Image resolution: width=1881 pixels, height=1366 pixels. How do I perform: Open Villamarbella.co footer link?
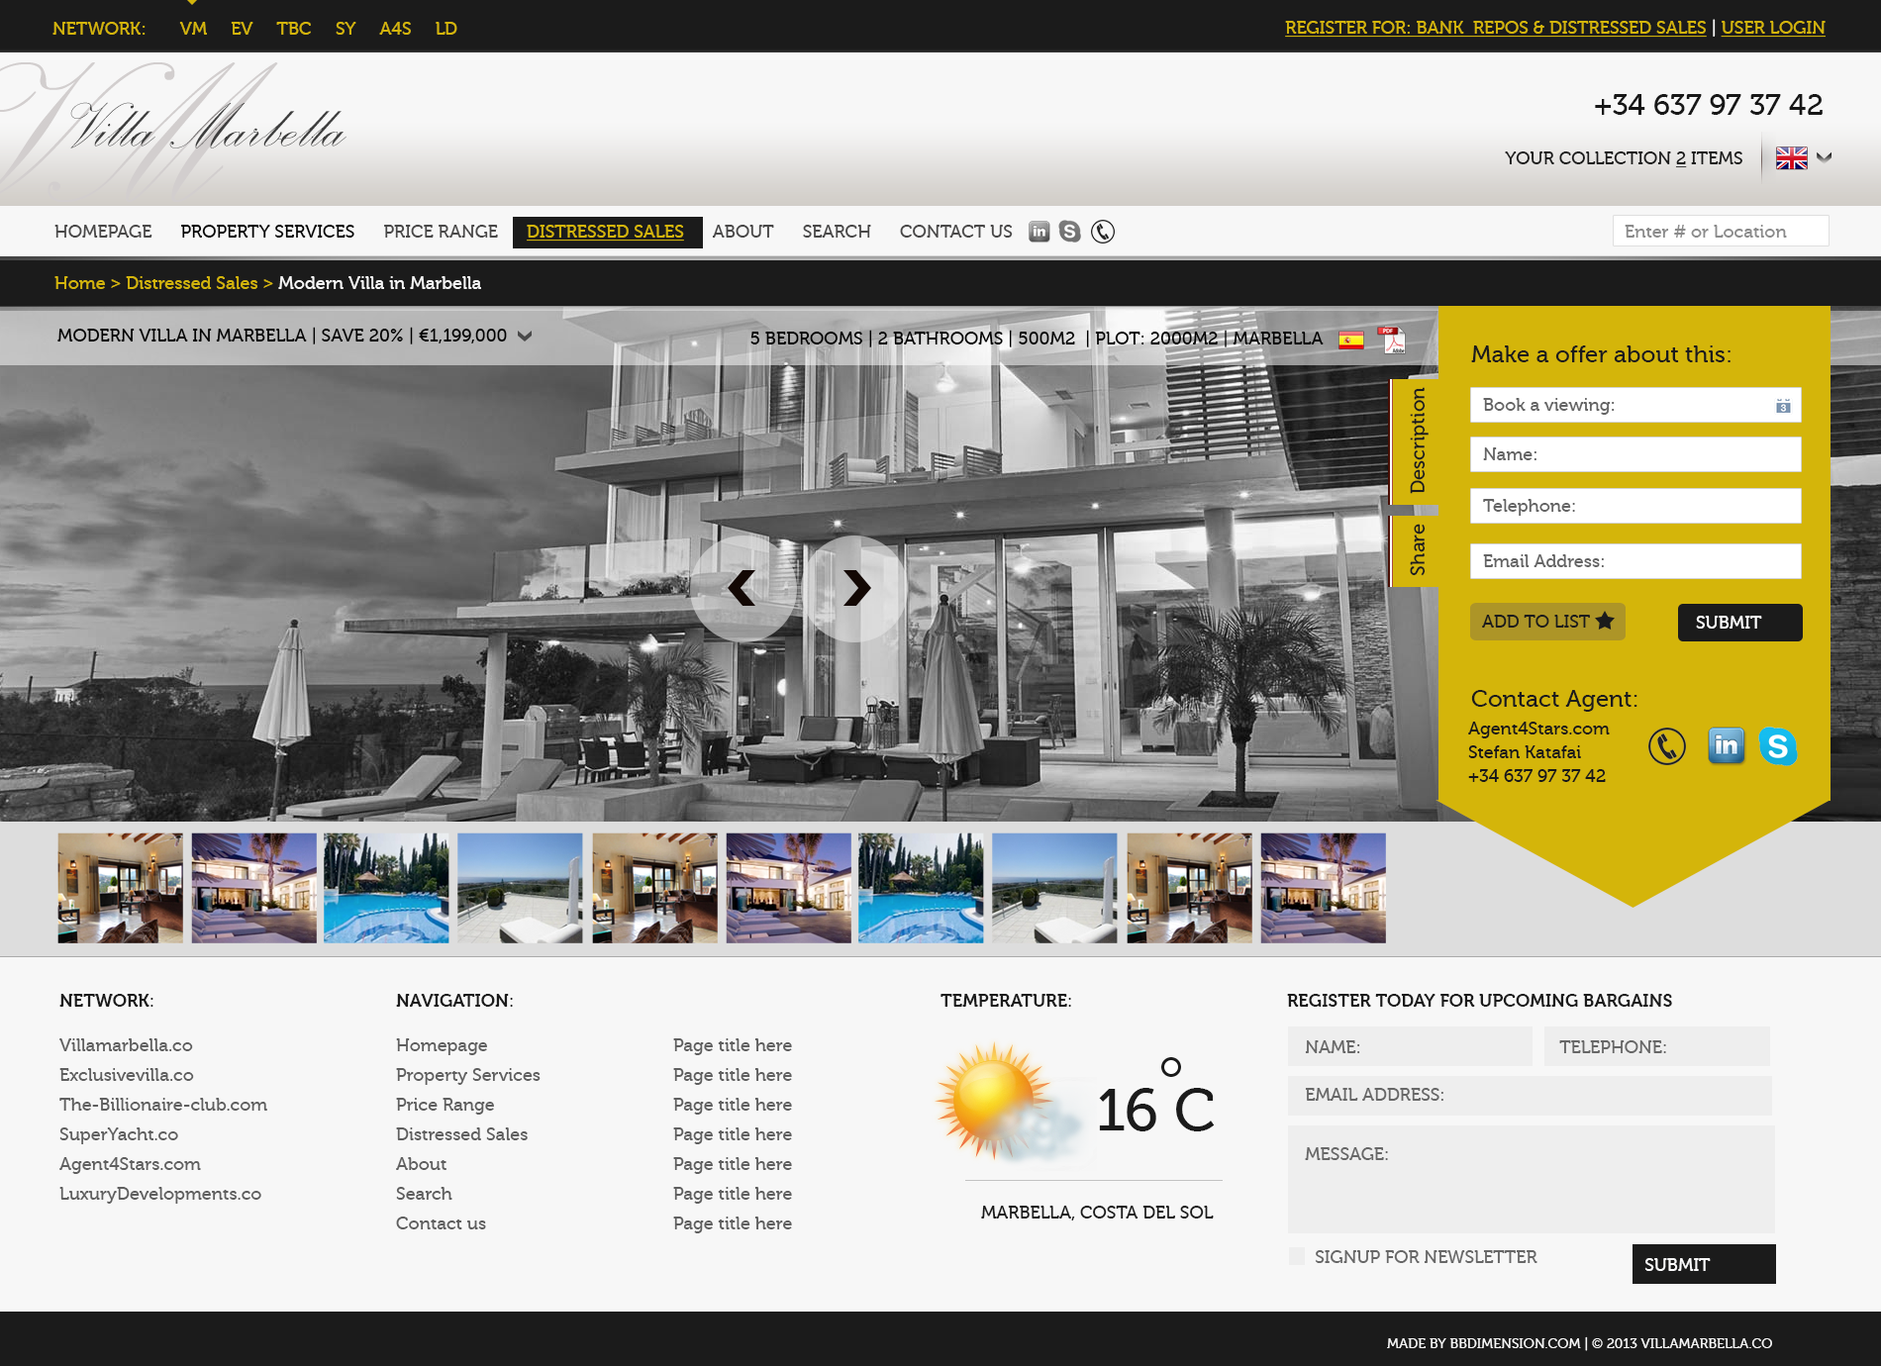[126, 1045]
